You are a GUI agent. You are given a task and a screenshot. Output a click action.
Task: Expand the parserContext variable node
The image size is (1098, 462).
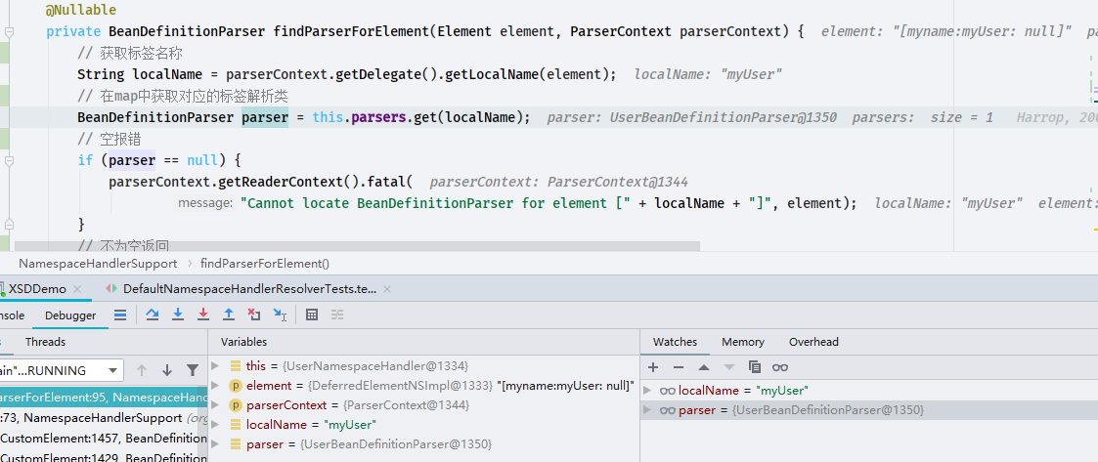click(216, 405)
